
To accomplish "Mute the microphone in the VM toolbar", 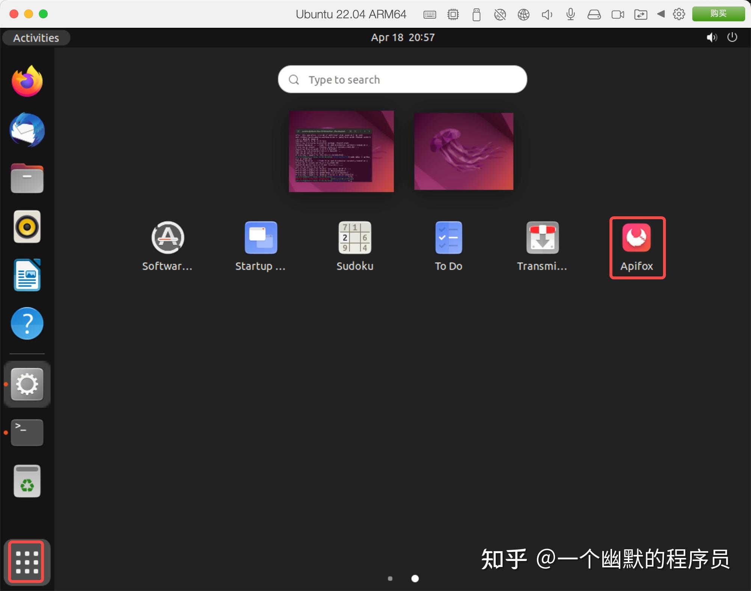I will coord(570,14).
